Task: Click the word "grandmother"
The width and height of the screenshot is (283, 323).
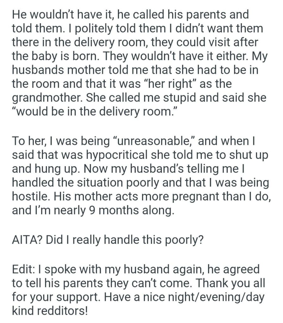Action: coord(44,98)
